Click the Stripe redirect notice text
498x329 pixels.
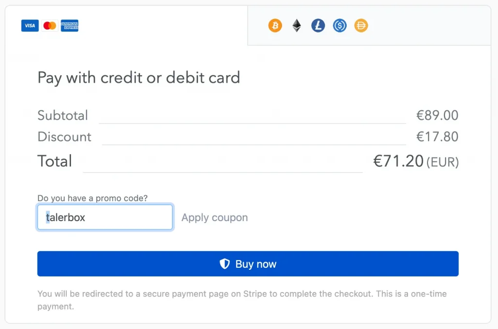[x=242, y=294]
